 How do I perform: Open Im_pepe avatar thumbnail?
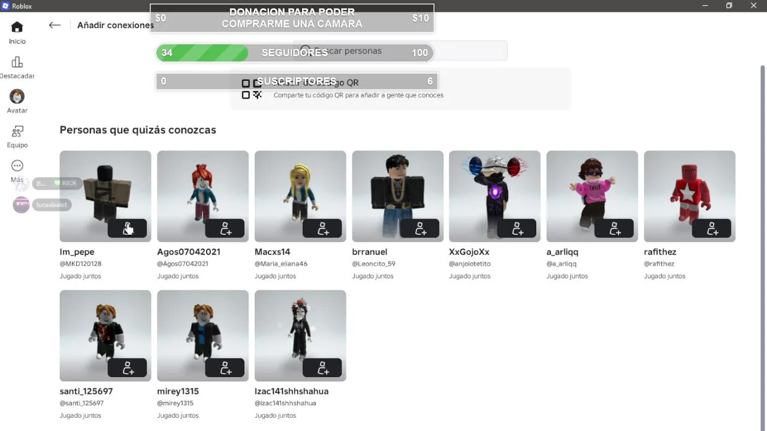point(105,196)
